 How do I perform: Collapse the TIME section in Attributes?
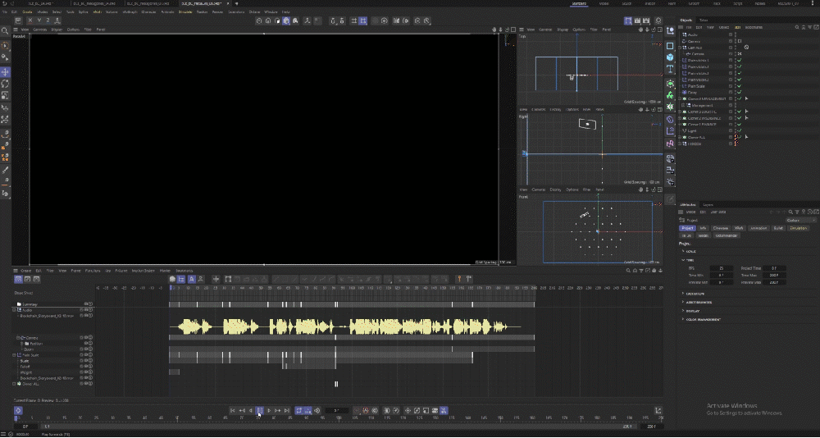683,260
